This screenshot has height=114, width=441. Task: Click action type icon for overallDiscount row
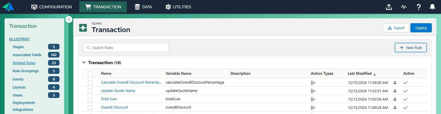pos(313,108)
